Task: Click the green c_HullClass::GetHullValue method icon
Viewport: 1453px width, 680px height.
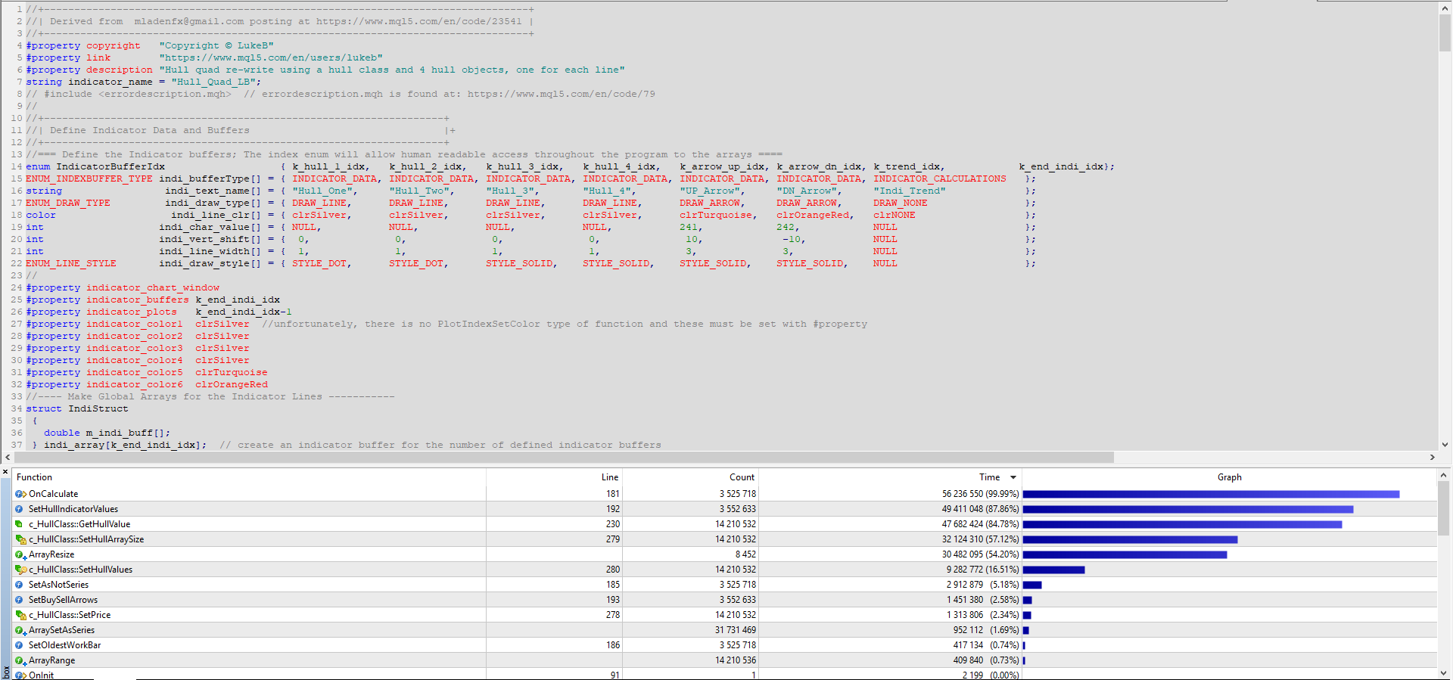Action: (x=20, y=524)
